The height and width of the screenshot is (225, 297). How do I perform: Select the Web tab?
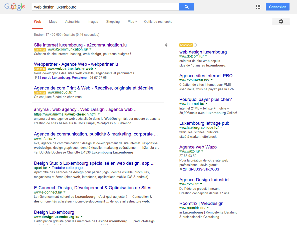pyautogui.click(x=37, y=21)
